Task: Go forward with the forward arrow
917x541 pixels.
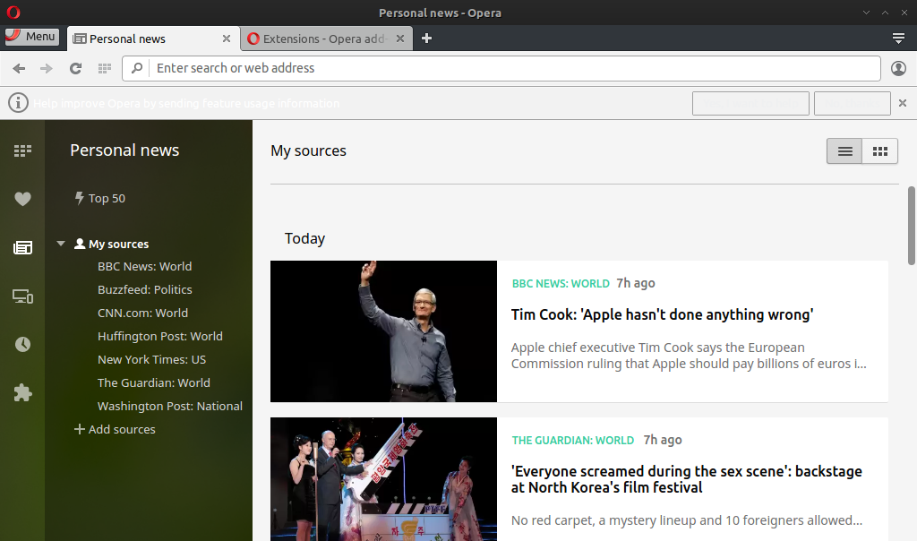Action: click(x=47, y=68)
